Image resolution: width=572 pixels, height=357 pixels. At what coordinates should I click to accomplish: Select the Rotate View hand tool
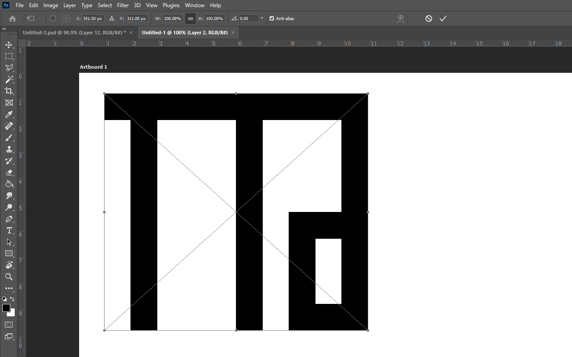click(x=9, y=265)
